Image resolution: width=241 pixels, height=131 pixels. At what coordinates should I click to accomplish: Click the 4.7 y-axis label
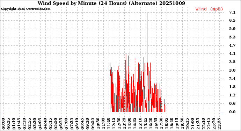[232, 45]
